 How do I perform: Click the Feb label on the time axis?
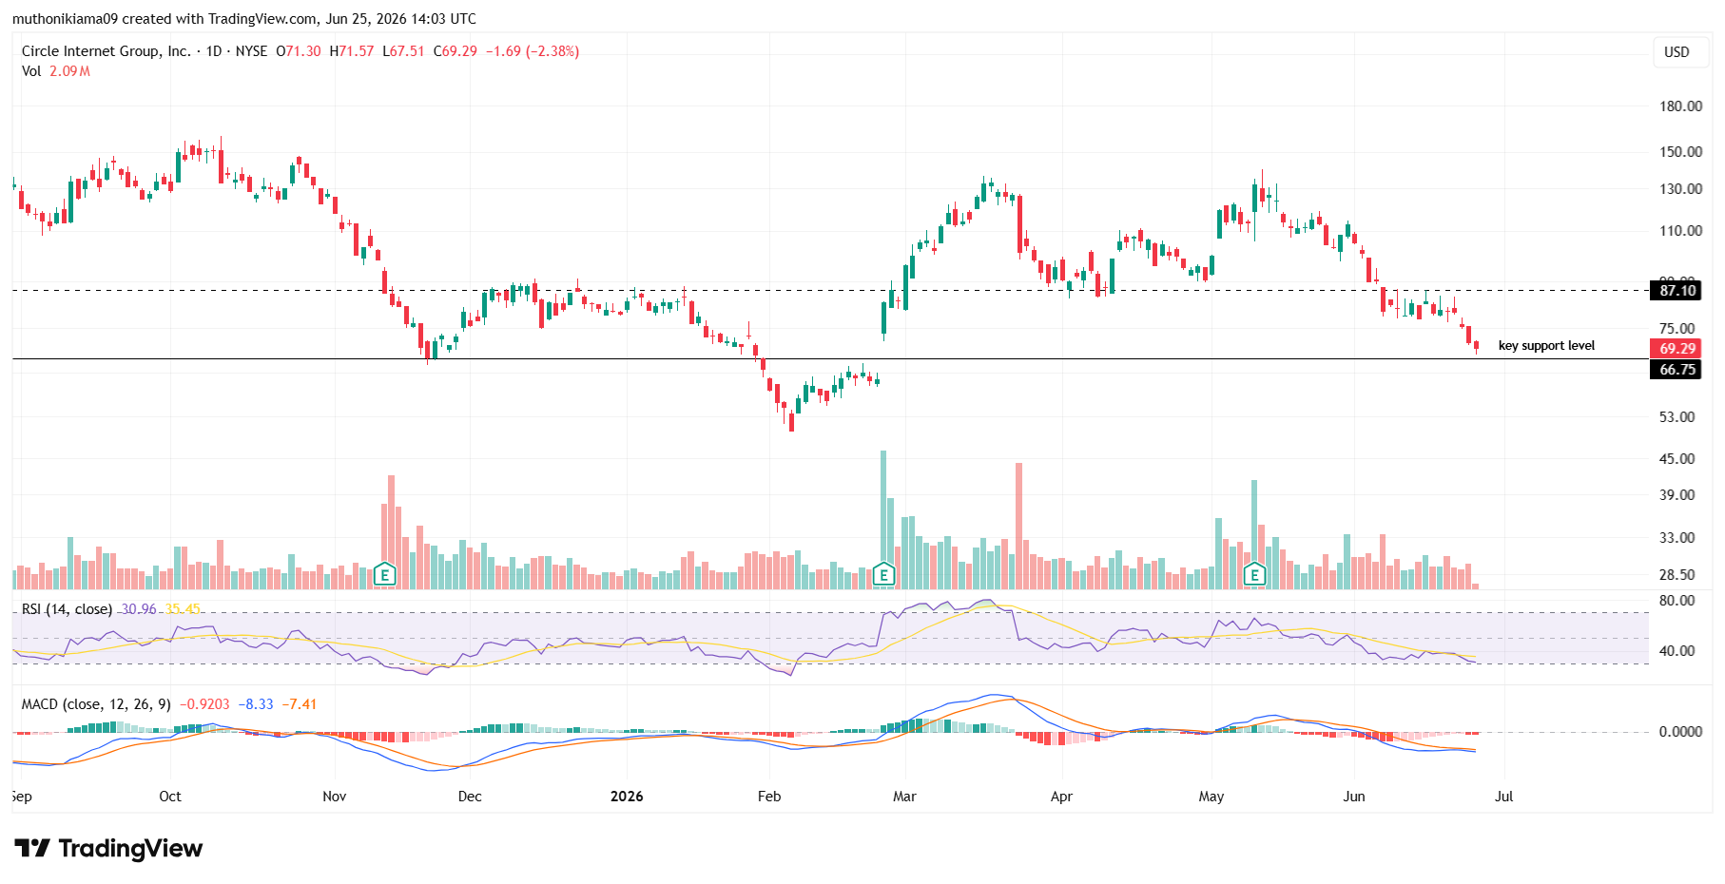point(769,797)
